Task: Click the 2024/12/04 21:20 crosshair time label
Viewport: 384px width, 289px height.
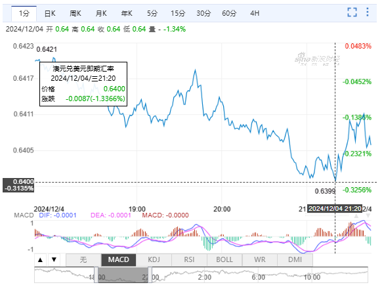Action: [x=335, y=209]
